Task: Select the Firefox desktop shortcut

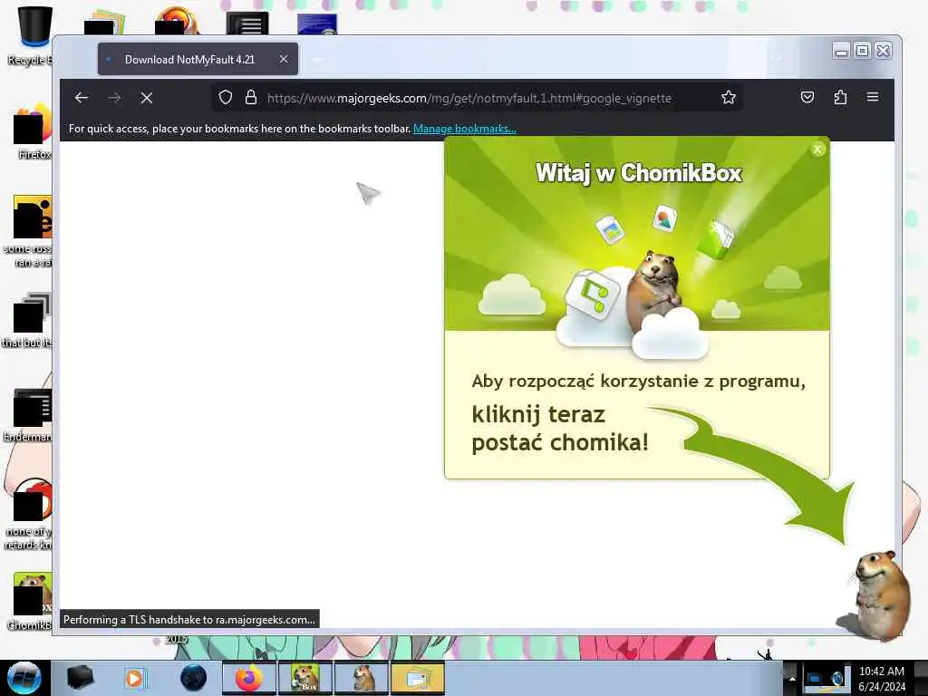Action: [x=32, y=130]
